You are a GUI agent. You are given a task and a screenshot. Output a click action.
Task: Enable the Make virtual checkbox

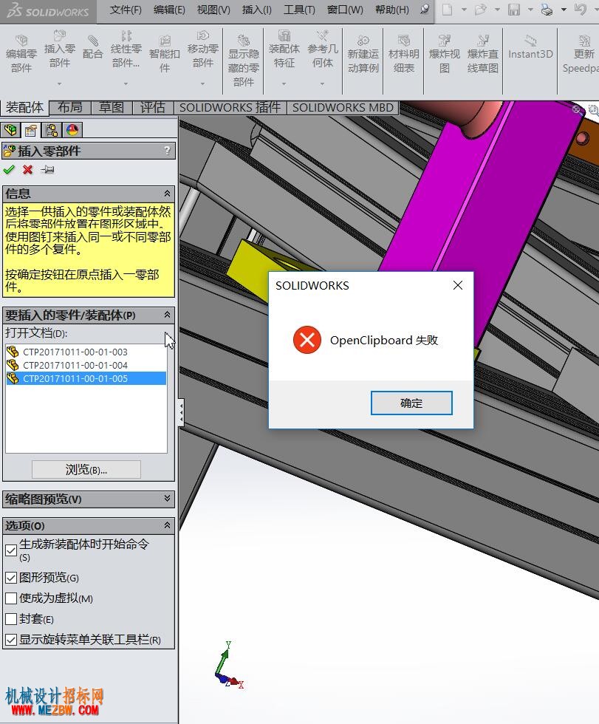click(11, 598)
